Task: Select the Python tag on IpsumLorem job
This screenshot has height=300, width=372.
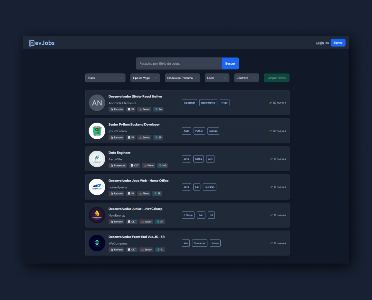Action: click(199, 131)
